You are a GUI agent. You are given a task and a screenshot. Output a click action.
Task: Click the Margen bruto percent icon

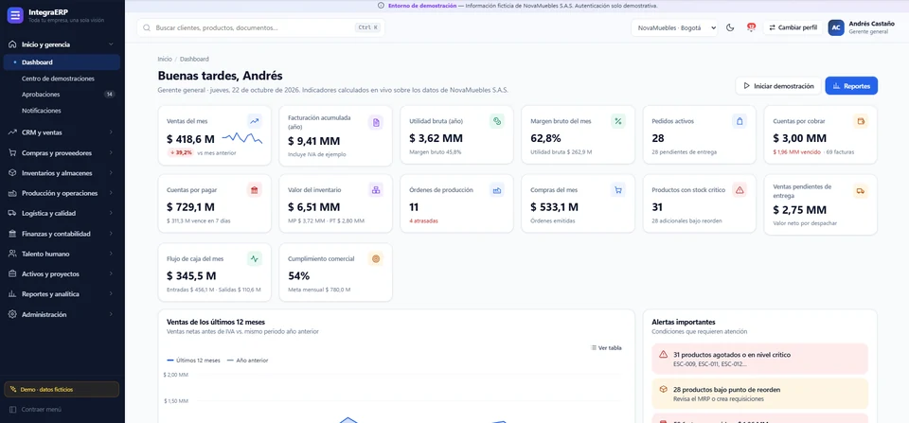618,121
